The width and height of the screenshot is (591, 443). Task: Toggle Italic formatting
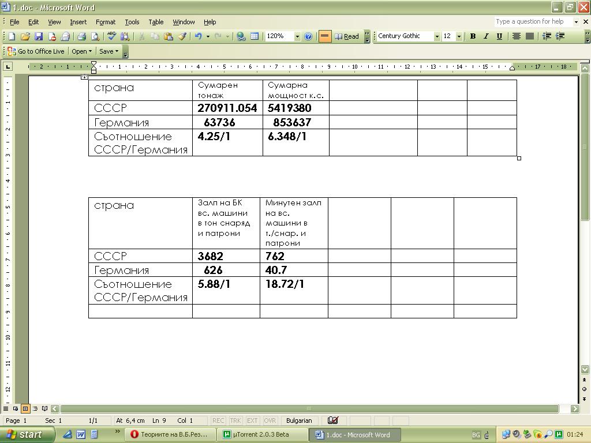[486, 36]
